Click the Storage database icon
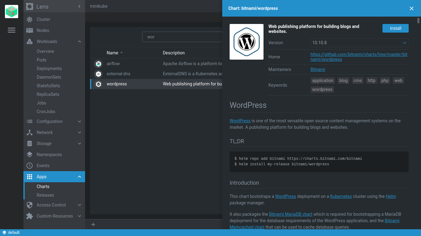Viewport: 421px width, 236px height. (30, 144)
